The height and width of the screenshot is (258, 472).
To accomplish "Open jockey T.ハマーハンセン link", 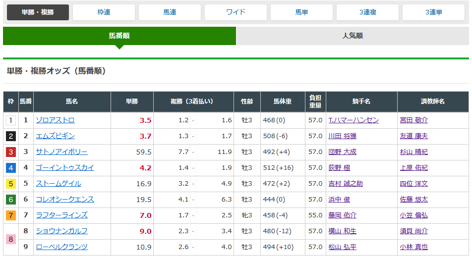I will (x=354, y=120).
